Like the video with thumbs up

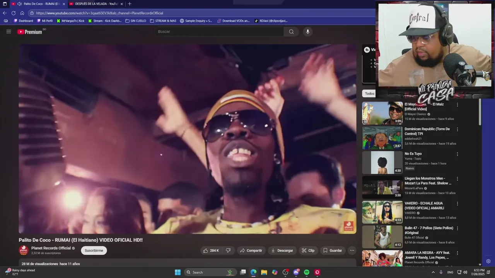211,251
